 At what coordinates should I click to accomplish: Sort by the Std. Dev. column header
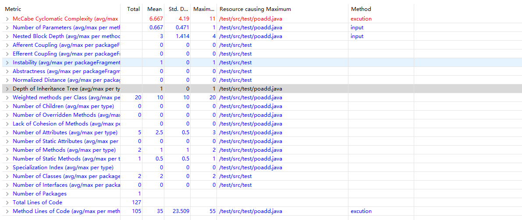[x=177, y=9]
